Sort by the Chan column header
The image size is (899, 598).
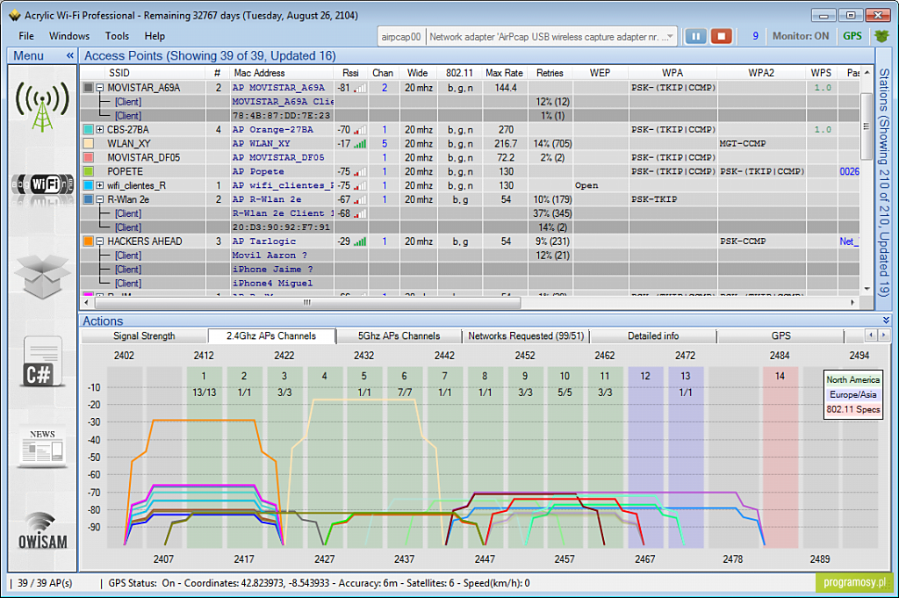coord(383,73)
